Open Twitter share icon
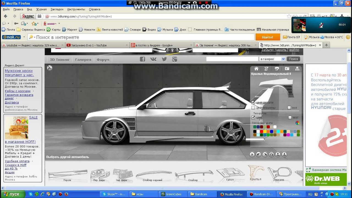Screen dimensions: 352x198 point(164,59)
